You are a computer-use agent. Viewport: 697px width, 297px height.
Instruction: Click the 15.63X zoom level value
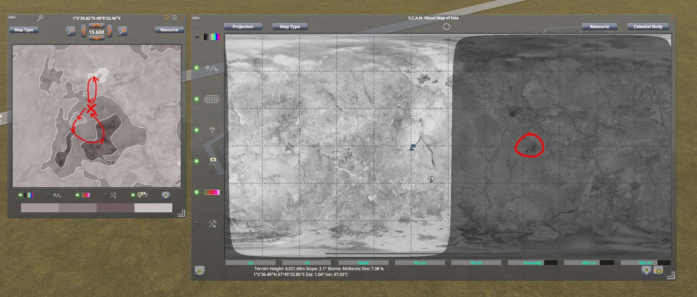click(97, 32)
